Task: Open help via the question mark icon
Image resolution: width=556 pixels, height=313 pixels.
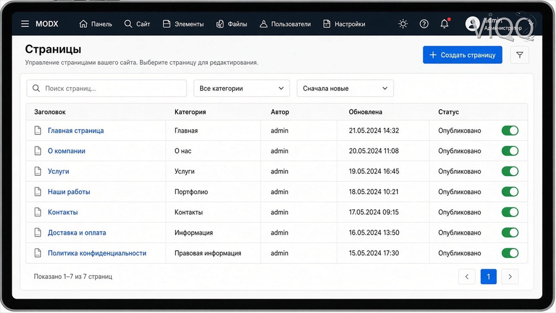Action: (424, 24)
